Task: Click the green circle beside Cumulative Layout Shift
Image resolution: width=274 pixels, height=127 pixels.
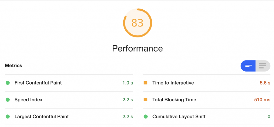Action: coord(146,117)
